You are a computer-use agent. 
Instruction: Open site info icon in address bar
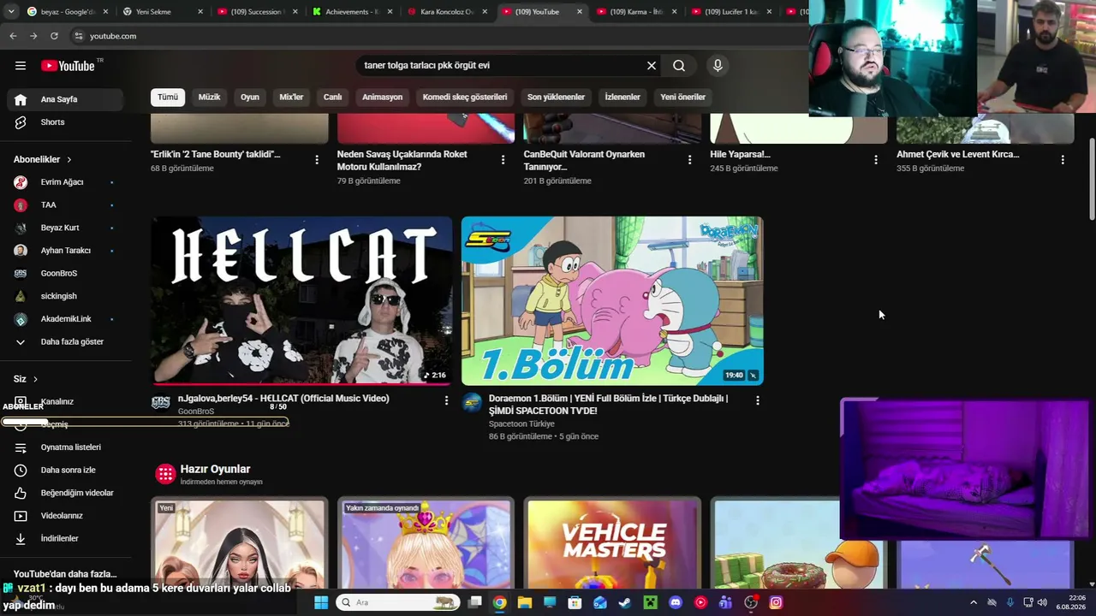coord(79,36)
